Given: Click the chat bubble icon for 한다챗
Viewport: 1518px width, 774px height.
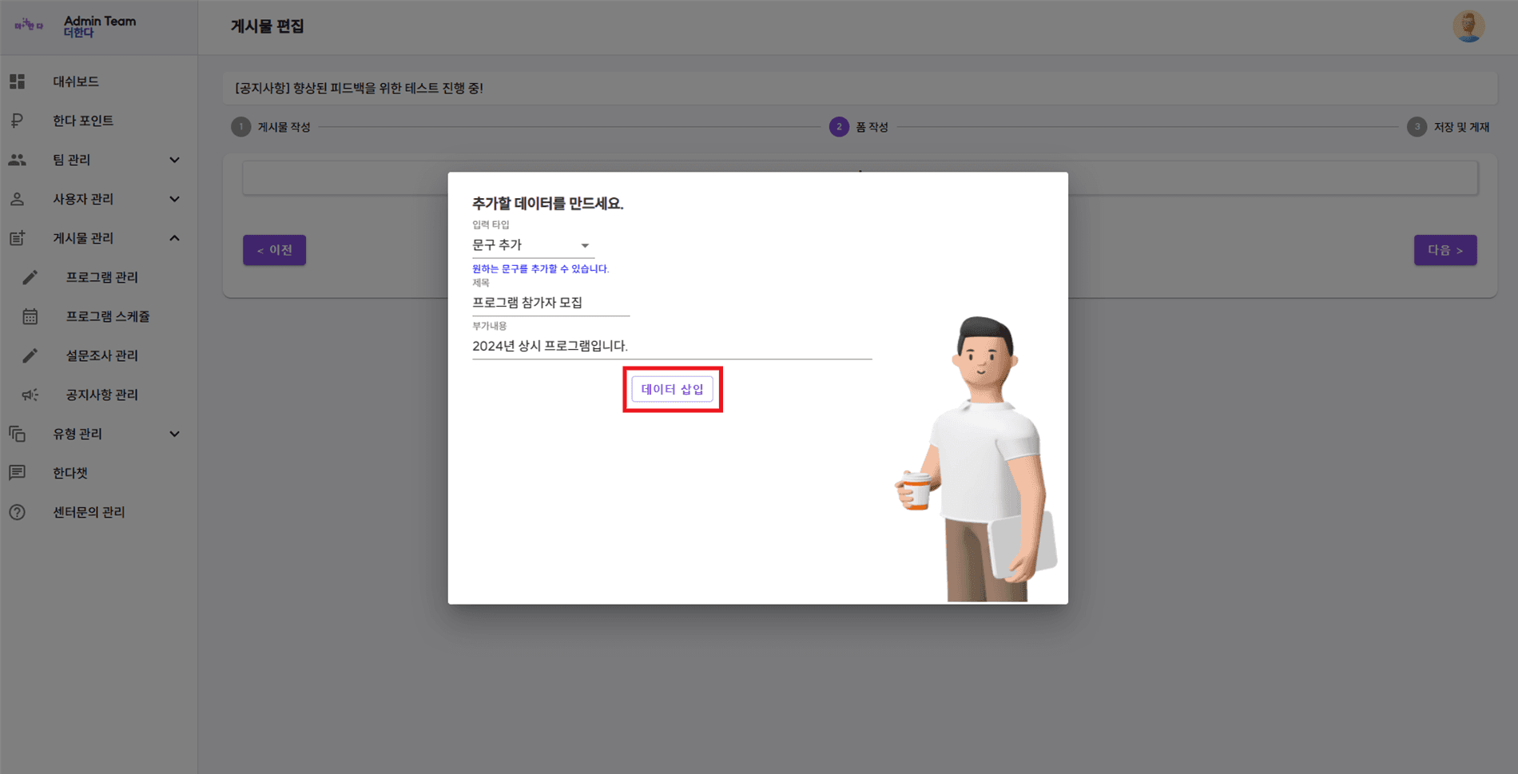Looking at the screenshot, I should click(x=18, y=473).
